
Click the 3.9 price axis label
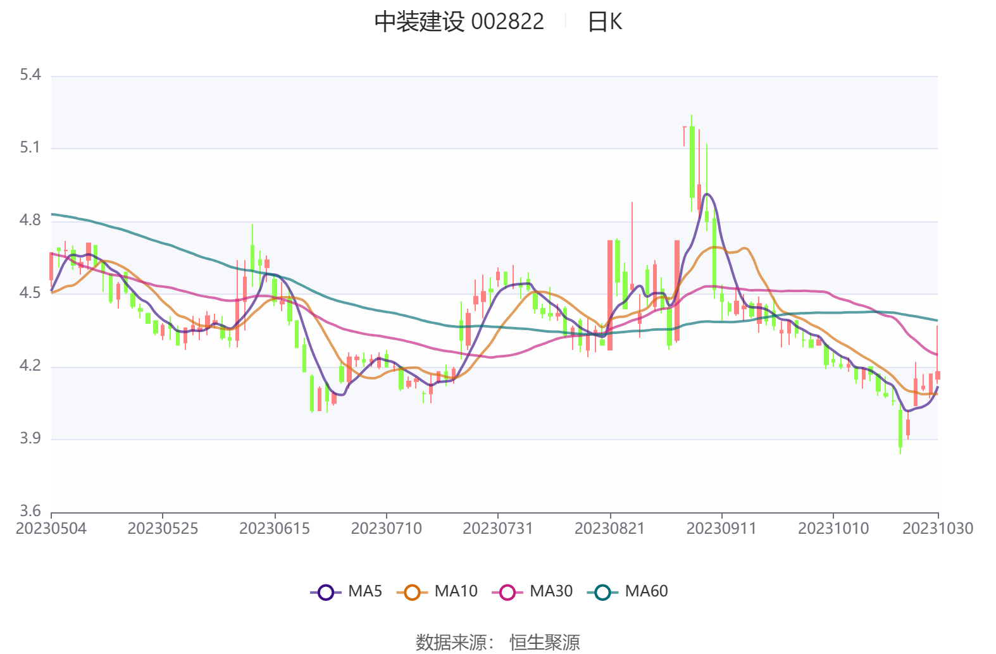point(30,438)
